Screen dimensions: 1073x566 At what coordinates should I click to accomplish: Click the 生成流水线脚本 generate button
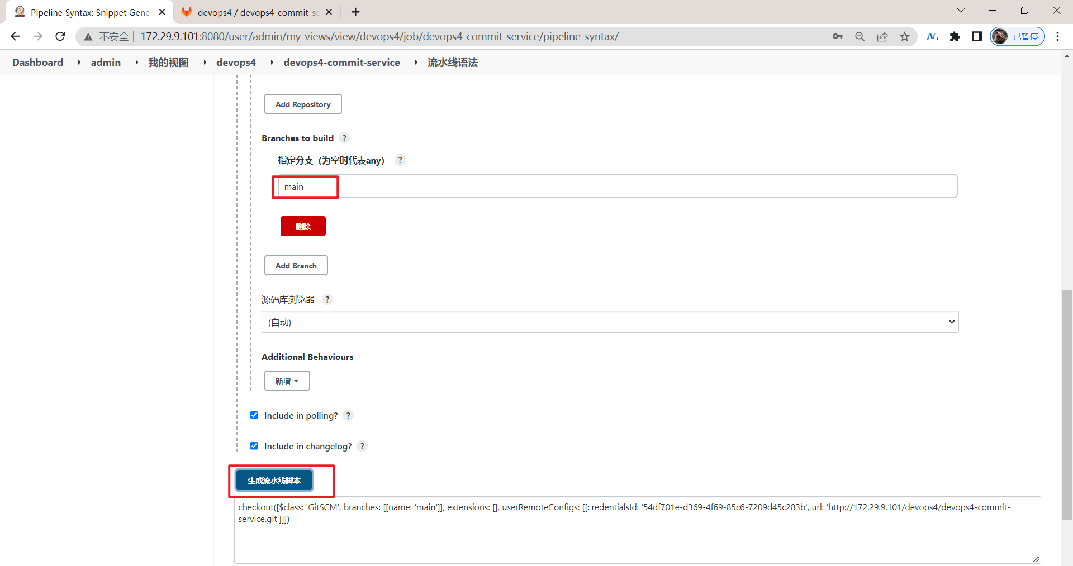tap(274, 481)
